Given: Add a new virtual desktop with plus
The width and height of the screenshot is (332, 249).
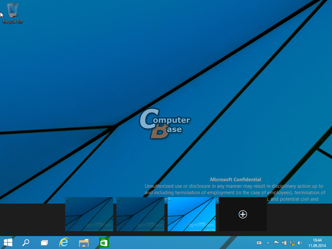Looking at the screenshot, I should pyautogui.click(x=243, y=214).
